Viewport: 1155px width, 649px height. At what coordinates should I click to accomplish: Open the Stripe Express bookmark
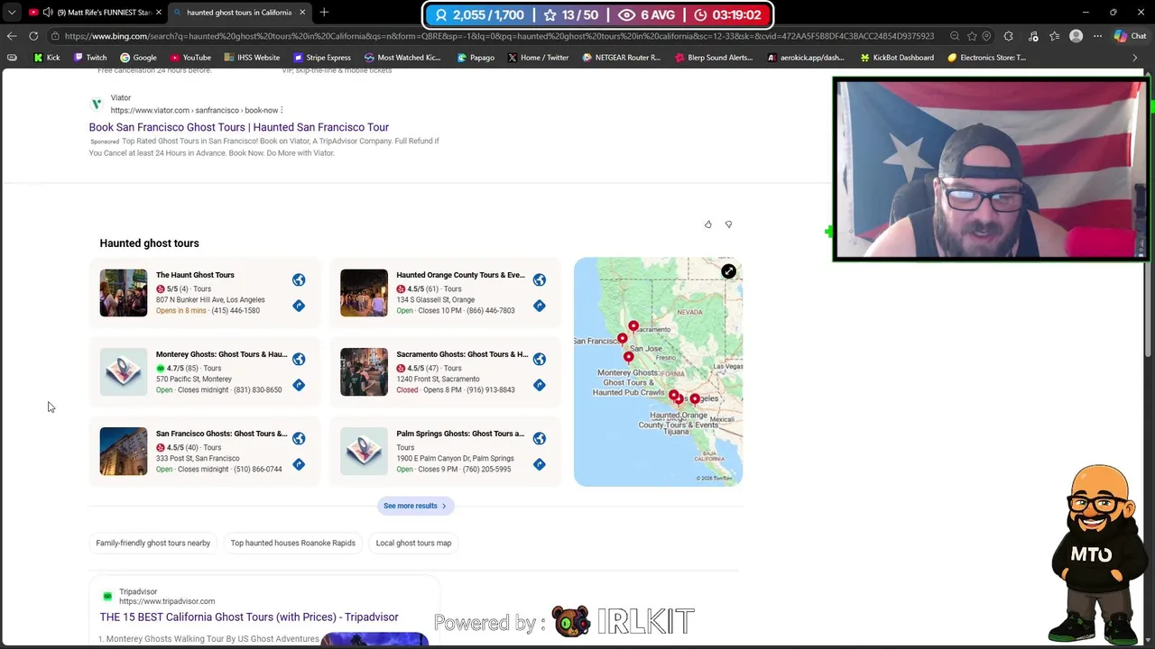[x=322, y=58]
